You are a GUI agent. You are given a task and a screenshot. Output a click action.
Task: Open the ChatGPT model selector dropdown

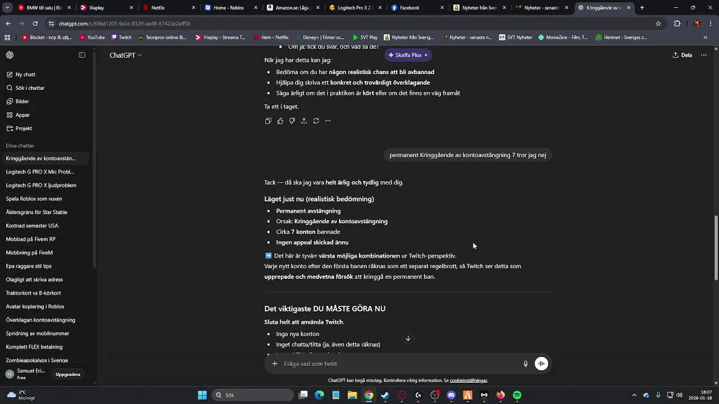coord(125,55)
